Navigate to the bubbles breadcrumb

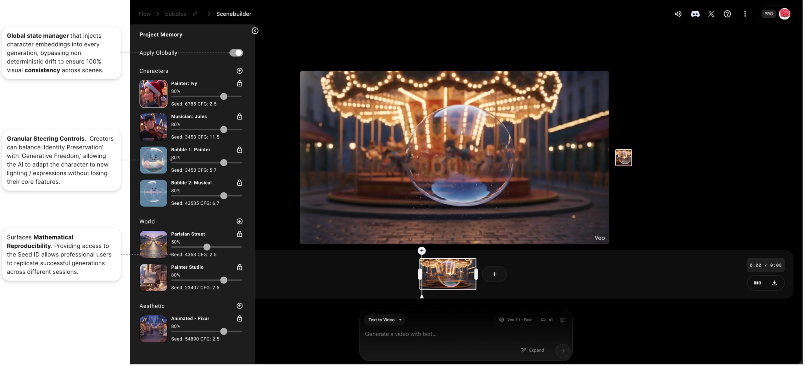pyautogui.click(x=175, y=14)
